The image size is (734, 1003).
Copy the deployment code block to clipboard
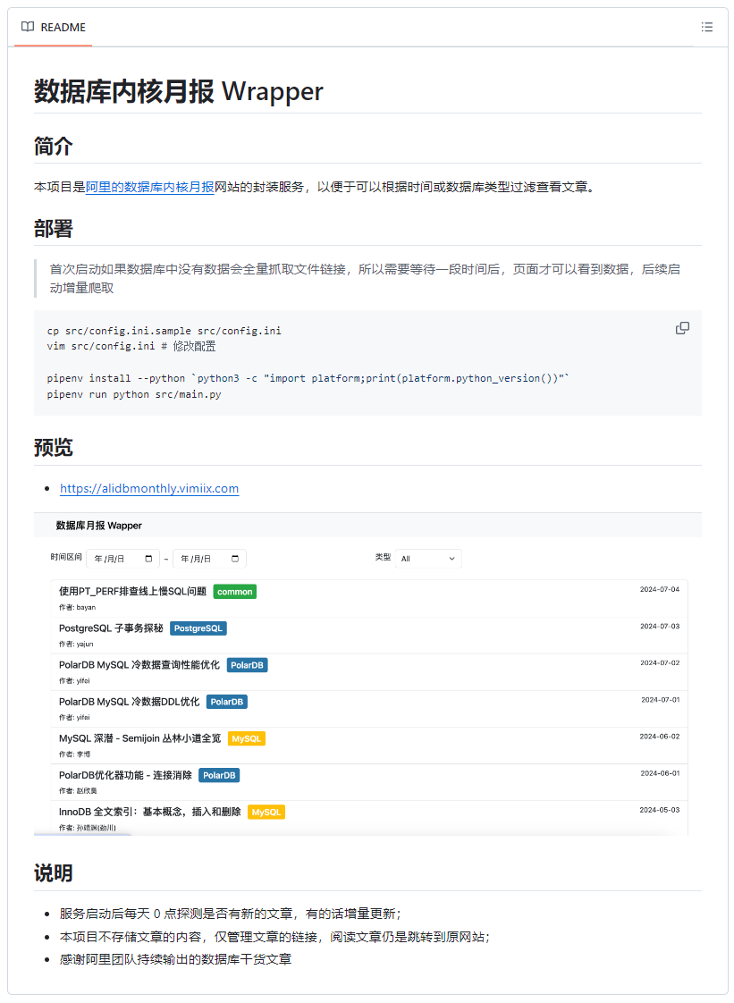coord(683,328)
